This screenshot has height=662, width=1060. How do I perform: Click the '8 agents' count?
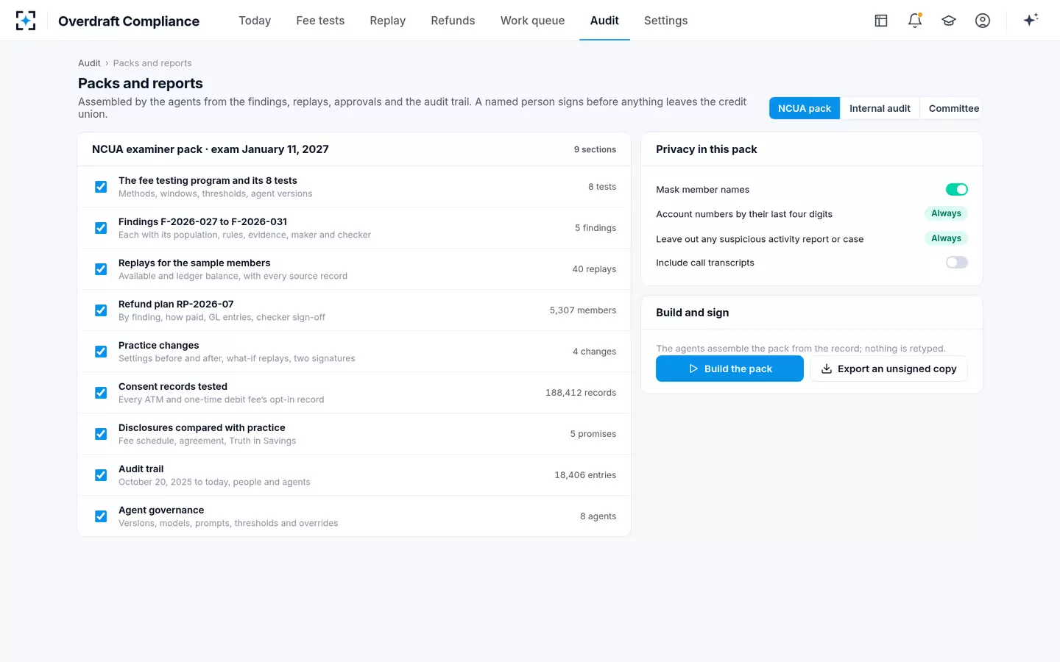[x=598, y=516]
